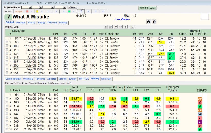Click the SP pace filter button
This screenshot has height=133, width=211.
click(121, 27)
